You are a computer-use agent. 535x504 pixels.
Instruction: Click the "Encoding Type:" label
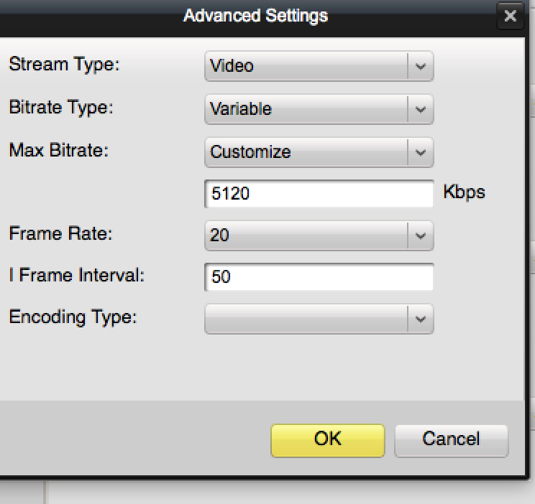coord(73,317)
